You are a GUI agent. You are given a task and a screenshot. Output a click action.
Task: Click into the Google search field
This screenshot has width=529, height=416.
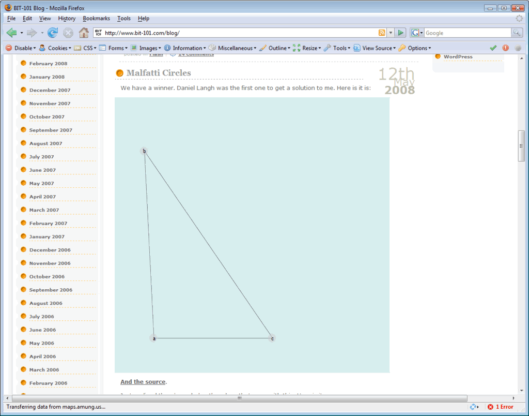point(466,33)
